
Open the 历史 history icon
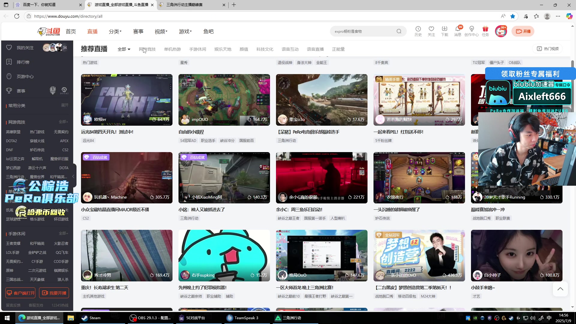pos(418,31)
